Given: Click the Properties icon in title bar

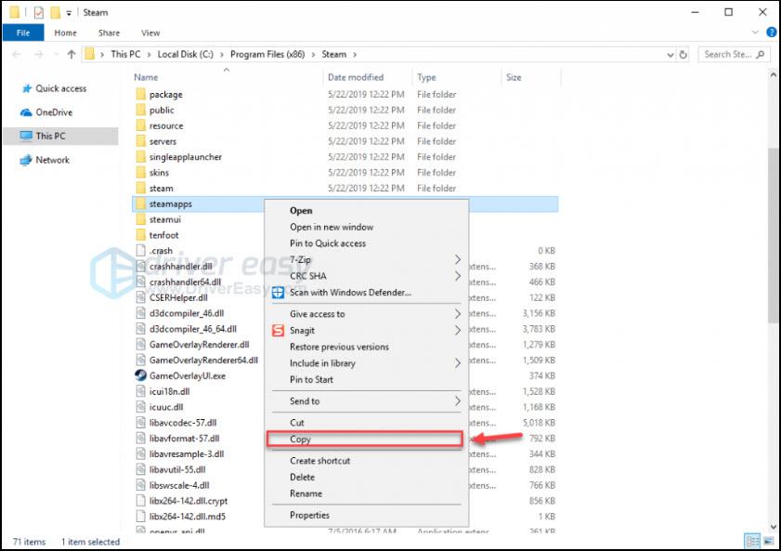Looking at the screenshot, I should pyautogui.click(x=39, y=12).
